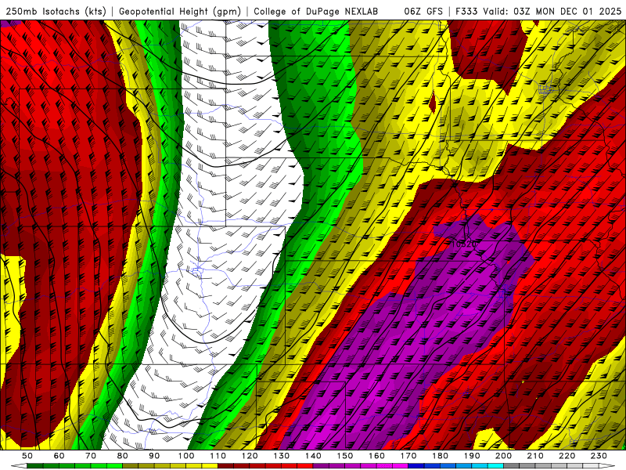Click the 100 knot colorbar label
This screenshot has height=470, width=626.
pos(186,456)
